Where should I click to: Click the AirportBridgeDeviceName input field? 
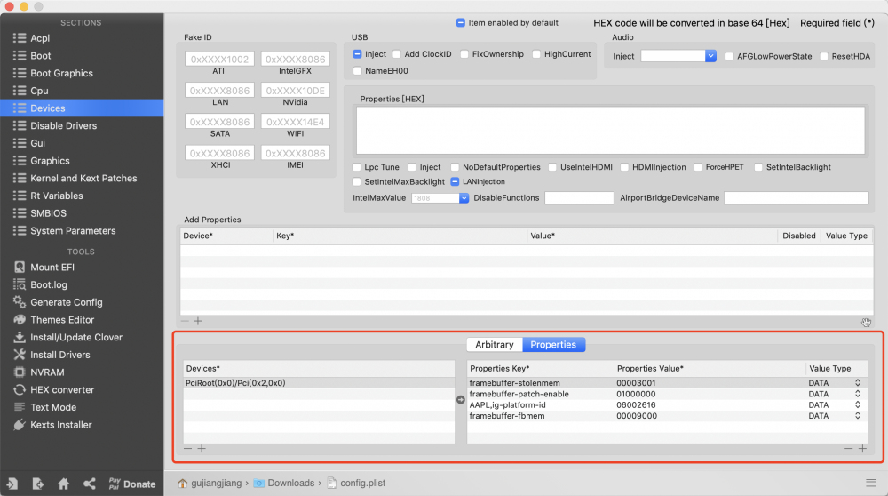tap(796, 198)
